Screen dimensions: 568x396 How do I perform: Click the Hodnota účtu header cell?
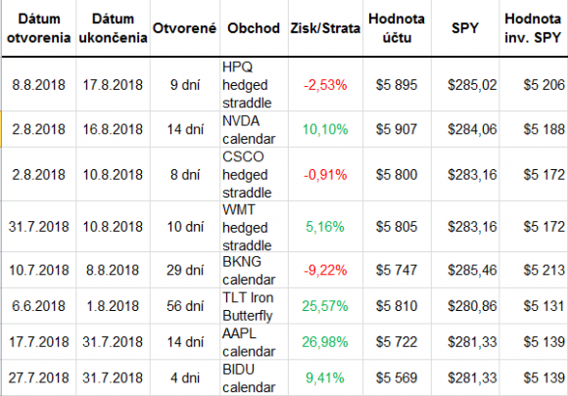pos(397,28)
